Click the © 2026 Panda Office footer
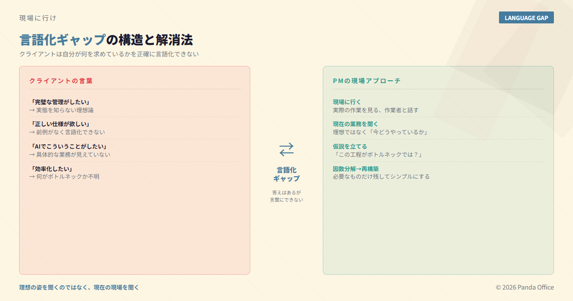This screenshot has width=573, height=301. 524,287
